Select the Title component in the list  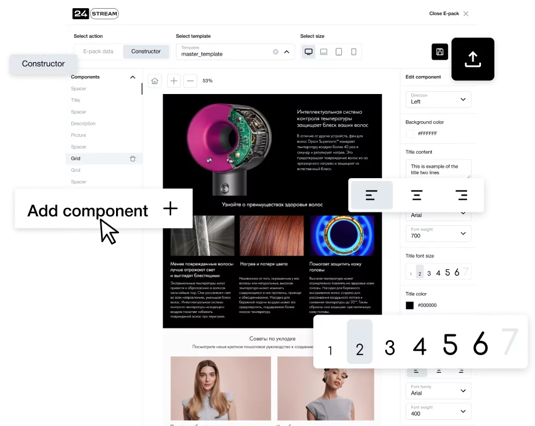pyautogui.click(x=76, y=100)
